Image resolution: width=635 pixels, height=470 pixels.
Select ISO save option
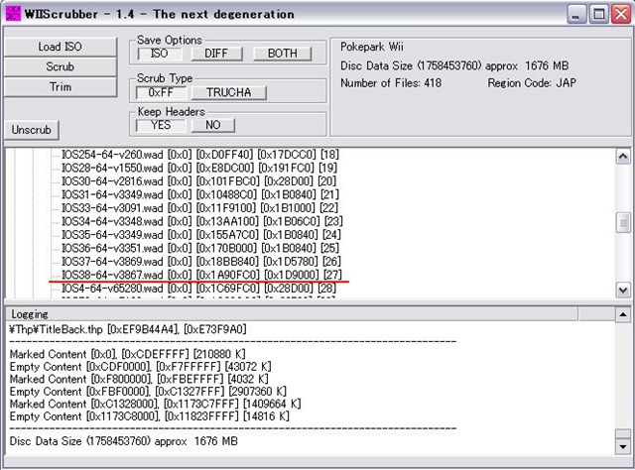tap(159, 54)
